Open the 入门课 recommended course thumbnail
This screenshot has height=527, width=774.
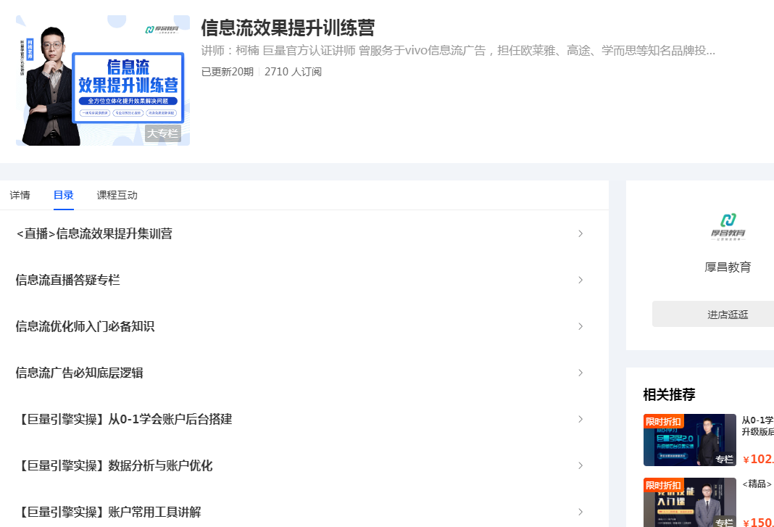point(690,502)
